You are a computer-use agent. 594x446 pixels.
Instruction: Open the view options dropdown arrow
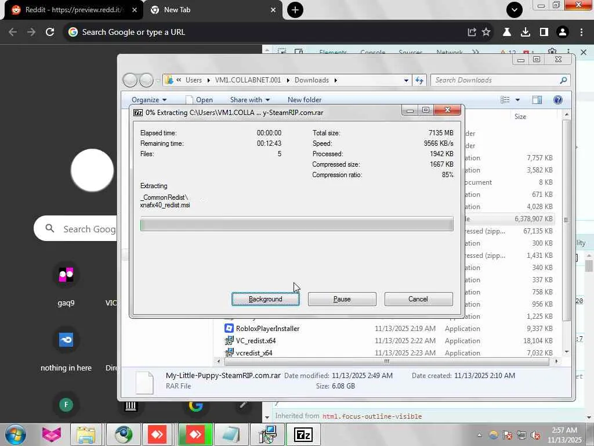[517, 100]
